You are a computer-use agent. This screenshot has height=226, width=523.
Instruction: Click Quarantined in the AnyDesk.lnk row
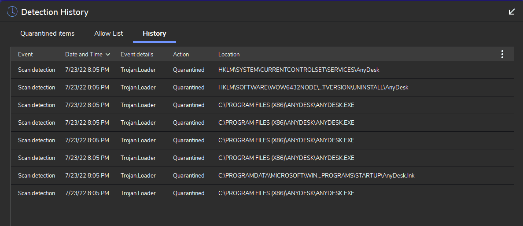tap(188, 176)
